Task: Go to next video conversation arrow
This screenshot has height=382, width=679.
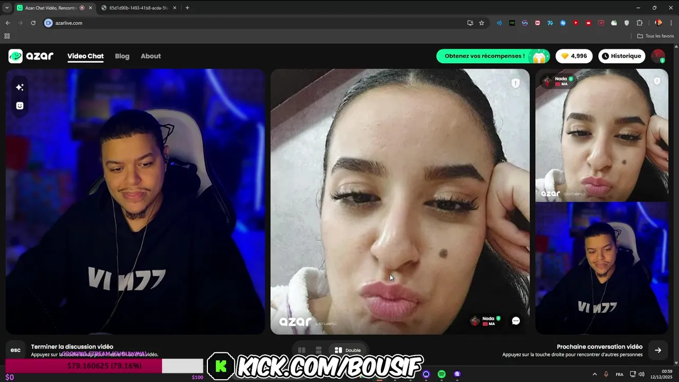Action: click(658, 350)
